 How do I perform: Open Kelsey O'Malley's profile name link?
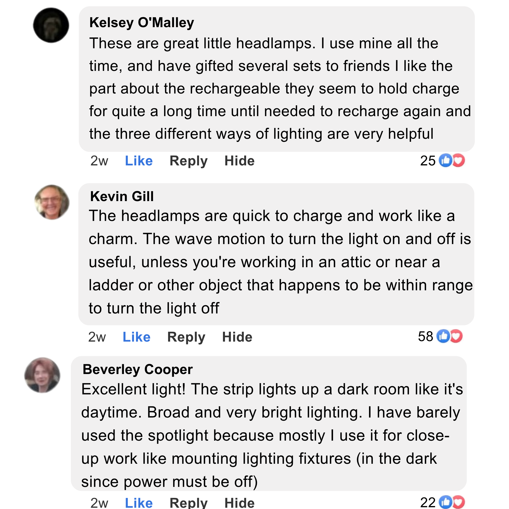(x=142, y=22)
